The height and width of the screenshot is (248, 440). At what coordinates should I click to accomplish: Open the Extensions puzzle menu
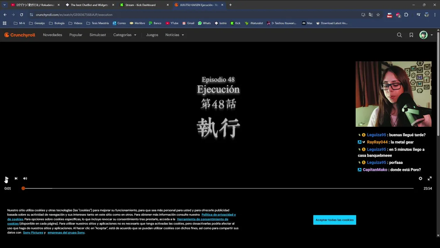click(x=406, y=15)
